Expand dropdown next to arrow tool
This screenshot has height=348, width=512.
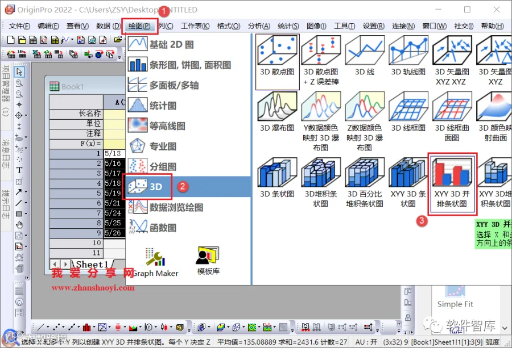click(x=26, y=192)
